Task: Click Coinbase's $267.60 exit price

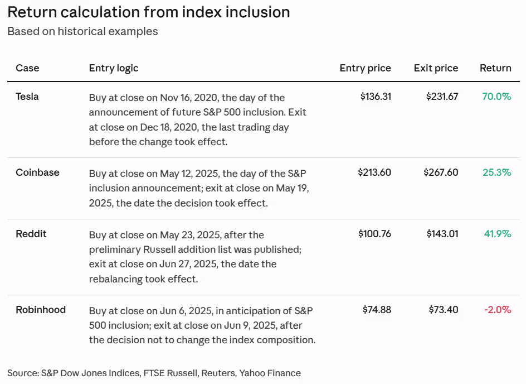Action: pyautogui.click(x=441, y=172)
